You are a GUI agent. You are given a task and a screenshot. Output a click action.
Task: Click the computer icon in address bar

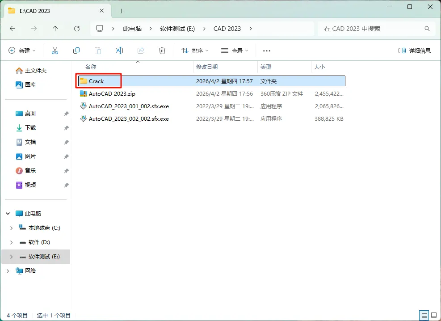click(100, 29)
